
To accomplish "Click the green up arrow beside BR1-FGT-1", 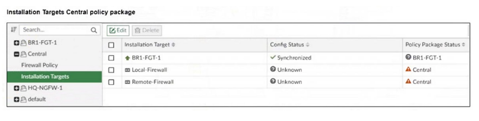I will (x=128, y=58).
